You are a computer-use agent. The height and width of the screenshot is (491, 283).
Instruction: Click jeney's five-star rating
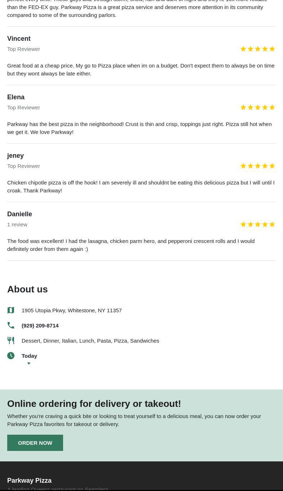tap(258, 166)
